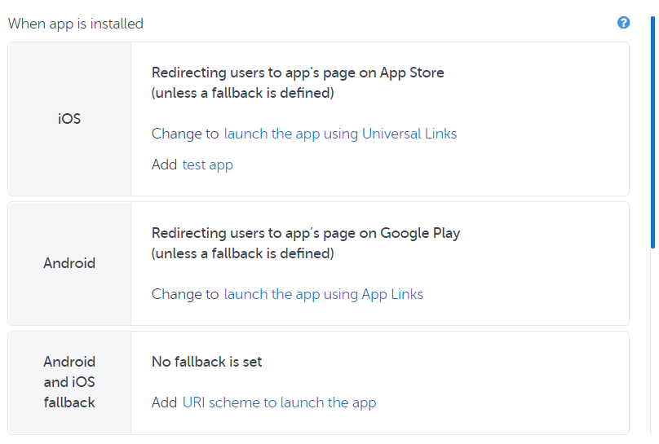Click 'Change to' text in the Android row
The width and height of the screenshot is (659, 444).
[x=185, y=294]
